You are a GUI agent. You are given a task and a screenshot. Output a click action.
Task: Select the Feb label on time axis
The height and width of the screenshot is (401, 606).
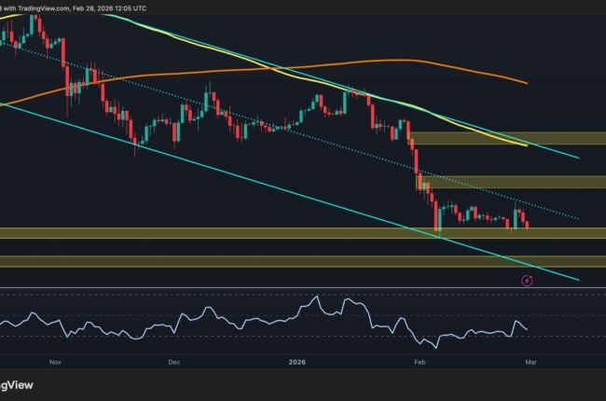pos(420,358)
